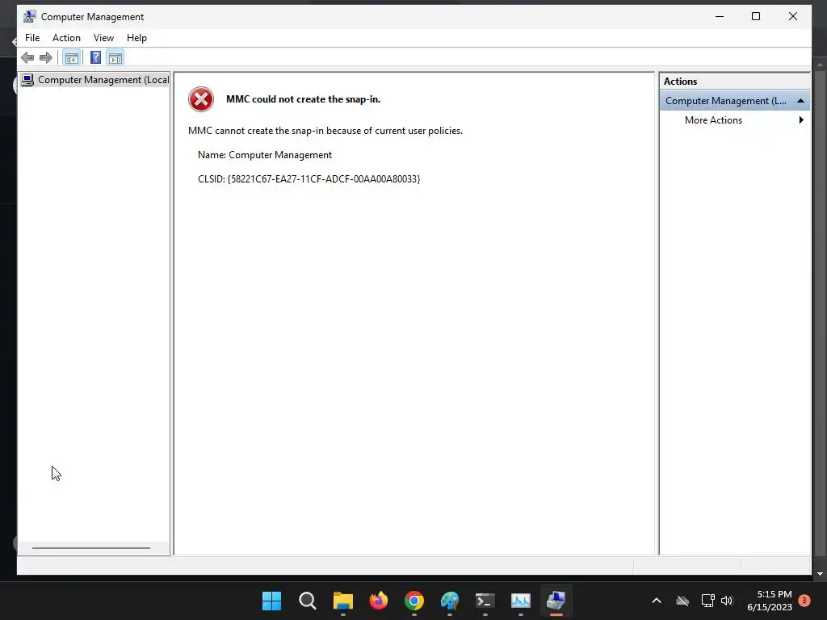The height and width of the screenshot is (620, 827).
Task: Open the Windows Start menu
Action: click(x=271, y=601)
